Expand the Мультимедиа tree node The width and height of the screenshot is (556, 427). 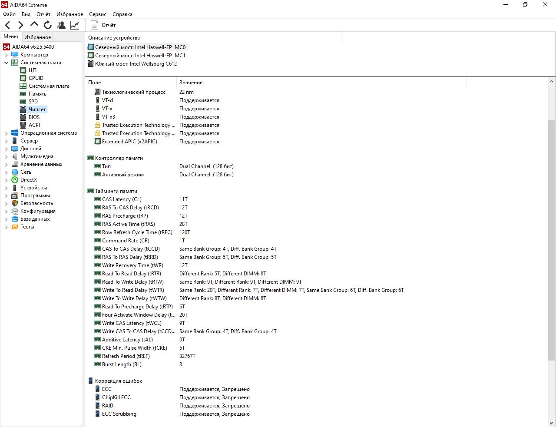coord(7,157)
